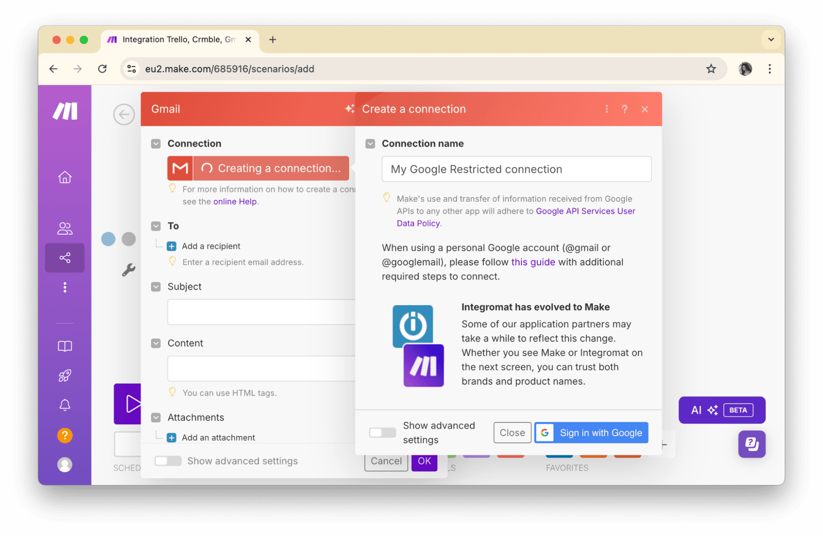Toggle advanced settings in Create a connection

[x=382, y=433]
